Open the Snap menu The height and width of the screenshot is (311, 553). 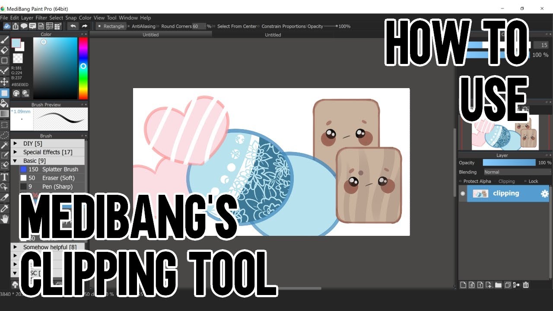tap(71, 18)
